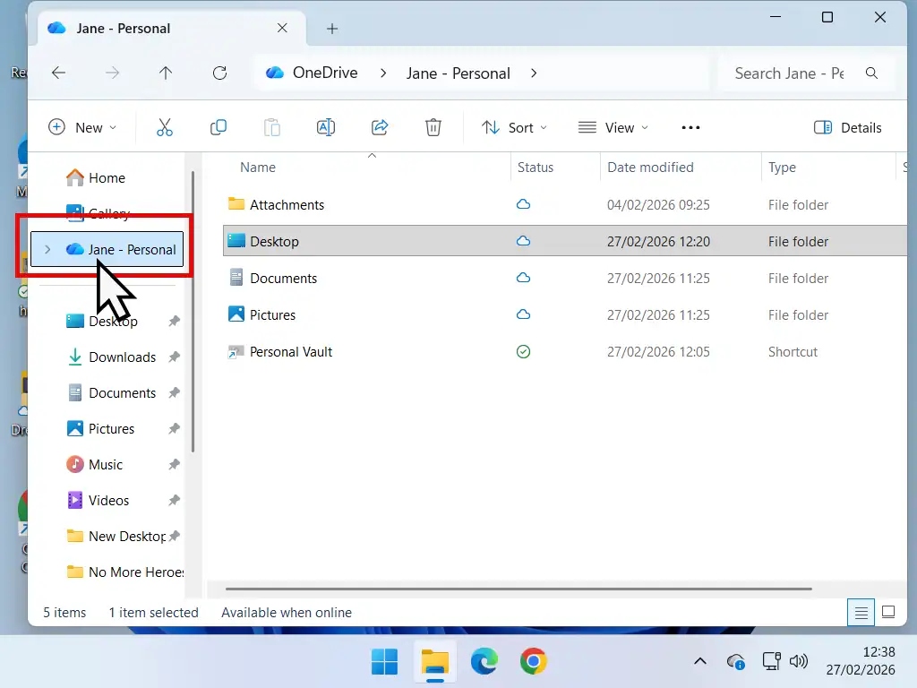This screenshot has width=917, height=688.
Task: Click the Copy icon in the toolbar
Action: click(219, 127)
